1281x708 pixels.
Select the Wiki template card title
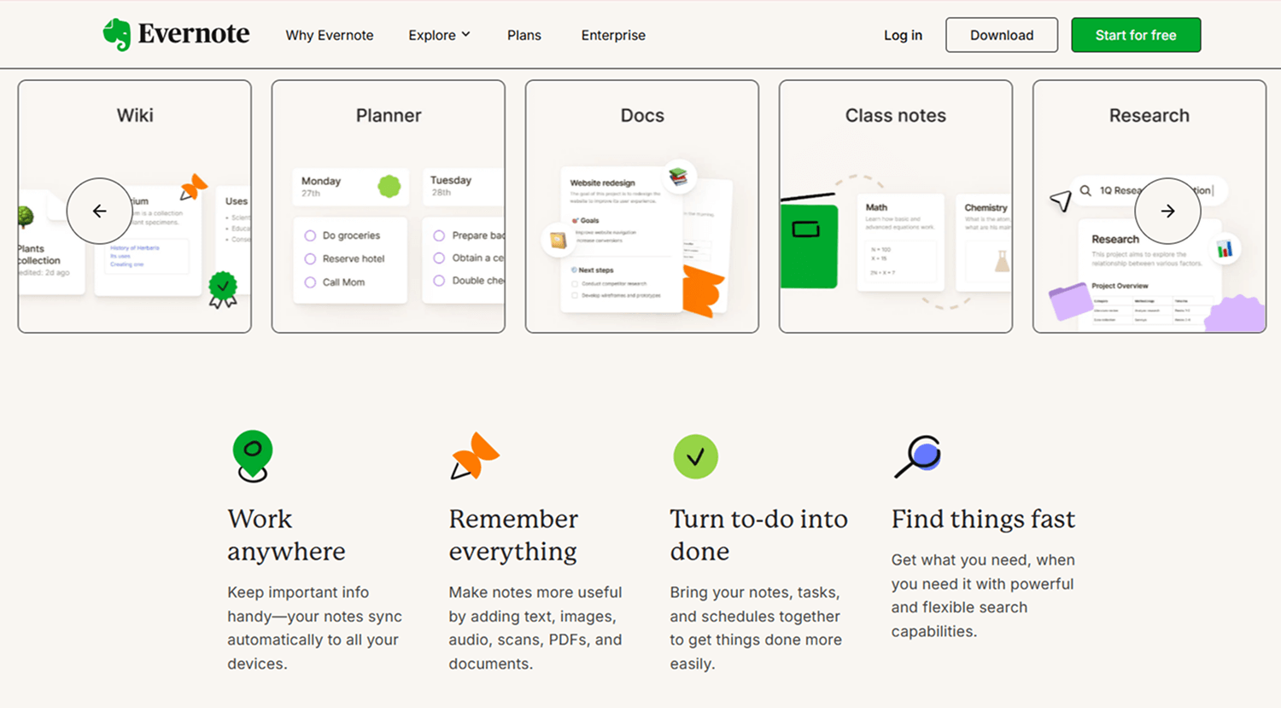pyautogui.click(x=135, y=115)
